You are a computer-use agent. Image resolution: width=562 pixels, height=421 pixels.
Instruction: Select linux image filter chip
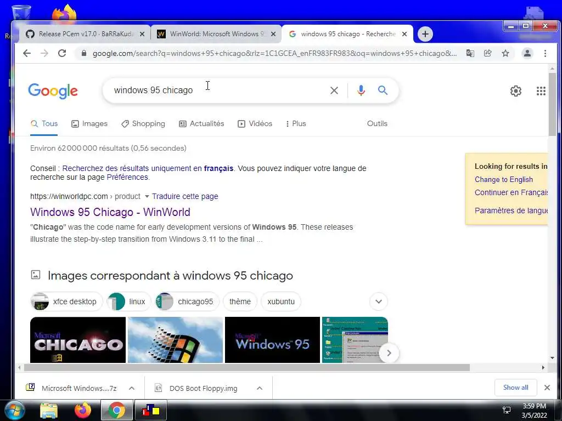click(x=129, y=301)
